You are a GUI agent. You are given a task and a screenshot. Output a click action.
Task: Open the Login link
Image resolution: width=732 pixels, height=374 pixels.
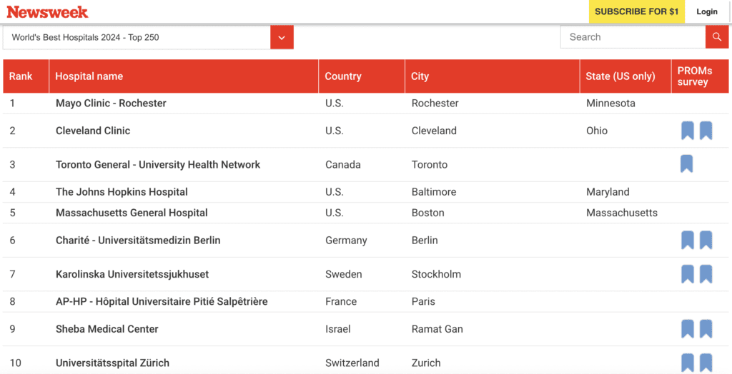[x=707, y=11]
